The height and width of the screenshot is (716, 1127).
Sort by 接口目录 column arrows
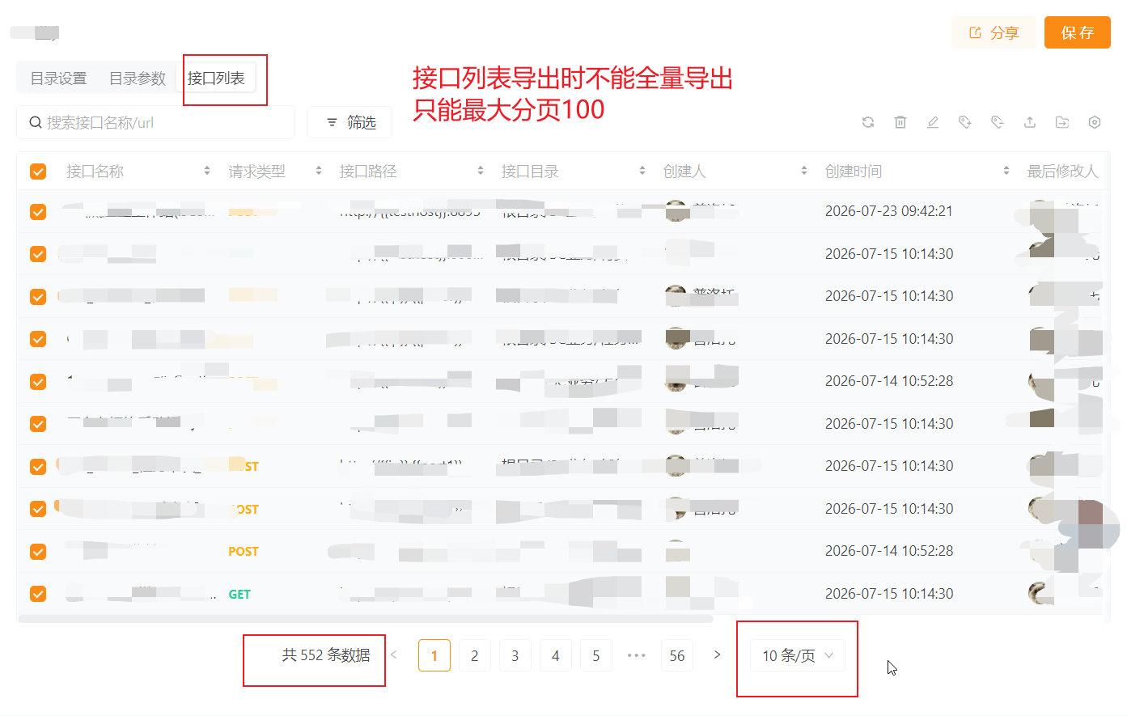point(642,171)
